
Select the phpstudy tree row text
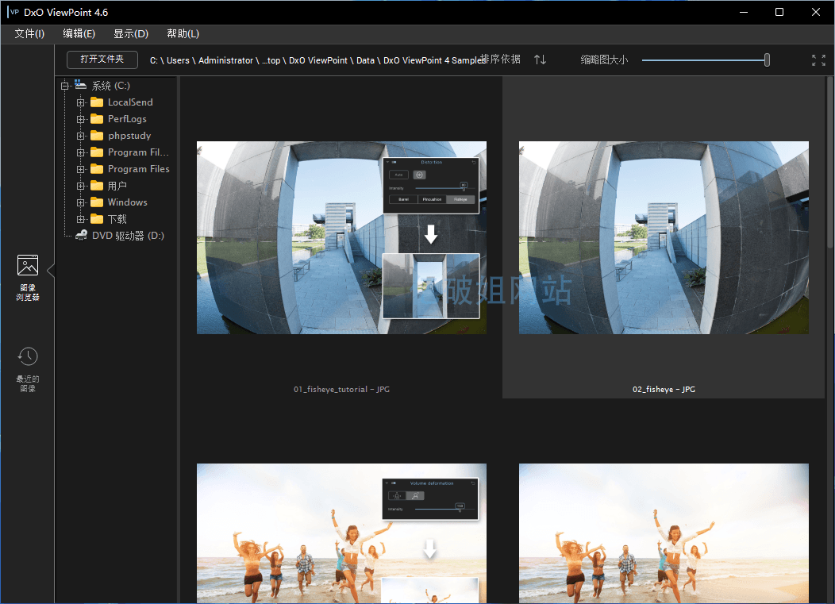129,135
